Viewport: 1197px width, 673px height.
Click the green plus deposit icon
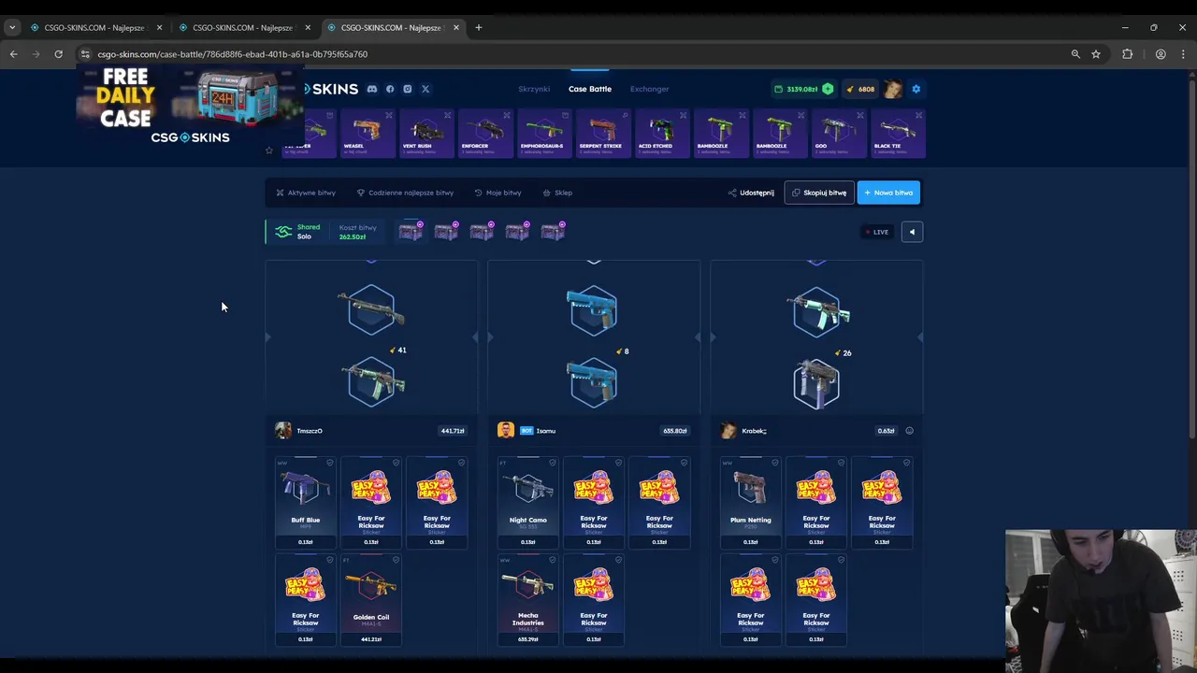click(828, 89)
